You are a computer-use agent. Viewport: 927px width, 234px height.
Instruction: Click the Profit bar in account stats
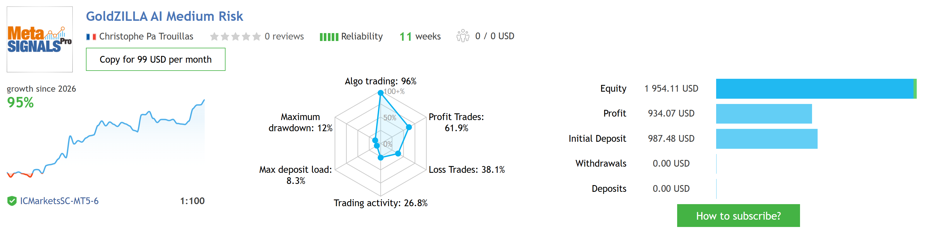[x=764, y=114]
